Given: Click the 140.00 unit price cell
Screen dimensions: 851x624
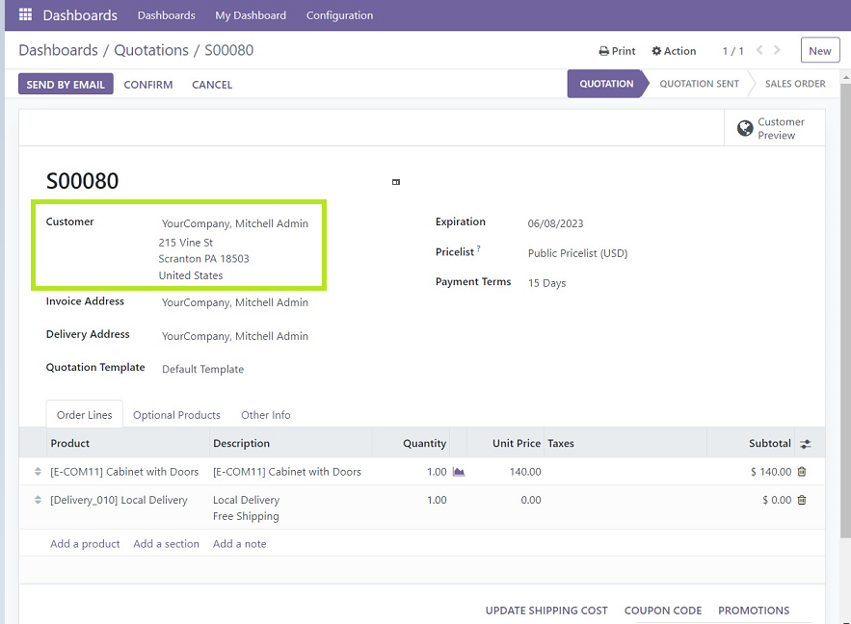Looking at the screenshot, I should [x=525, y=472].
